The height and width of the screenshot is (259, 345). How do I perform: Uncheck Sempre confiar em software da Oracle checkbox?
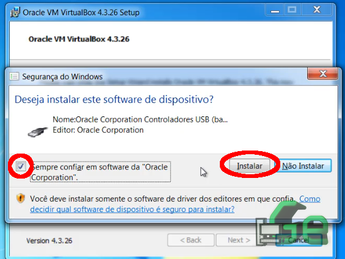click(x=21, y=166)
